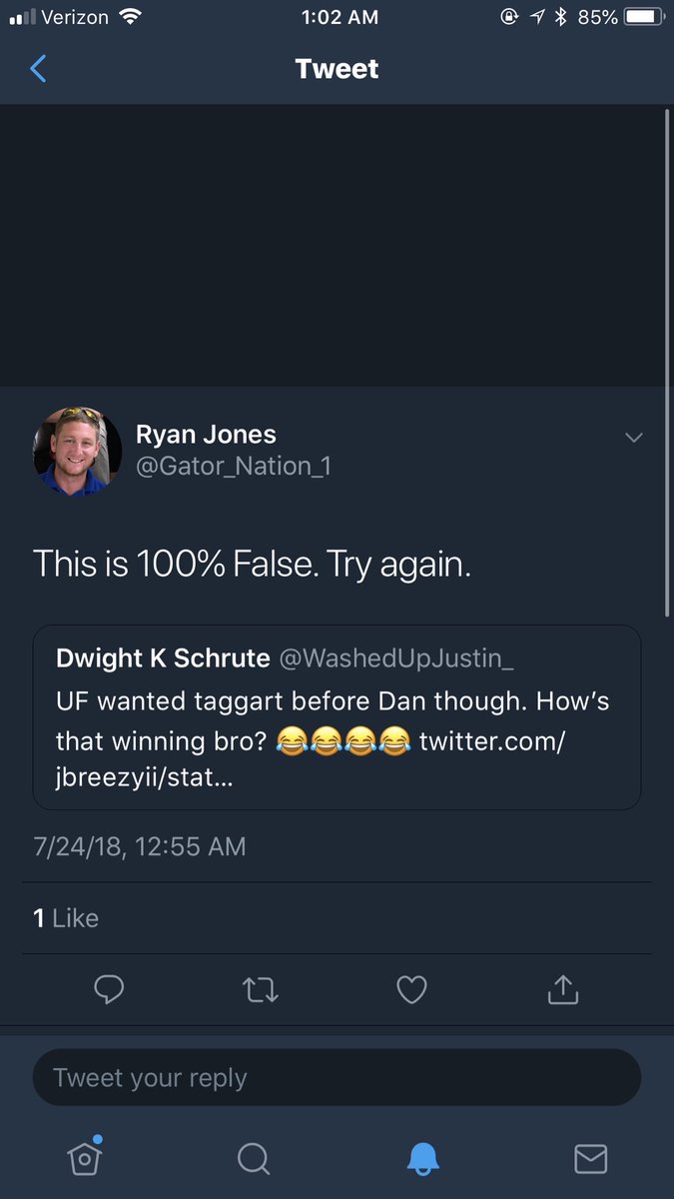Tap the tweet timestamp 7/24/18

click(139, 846)
